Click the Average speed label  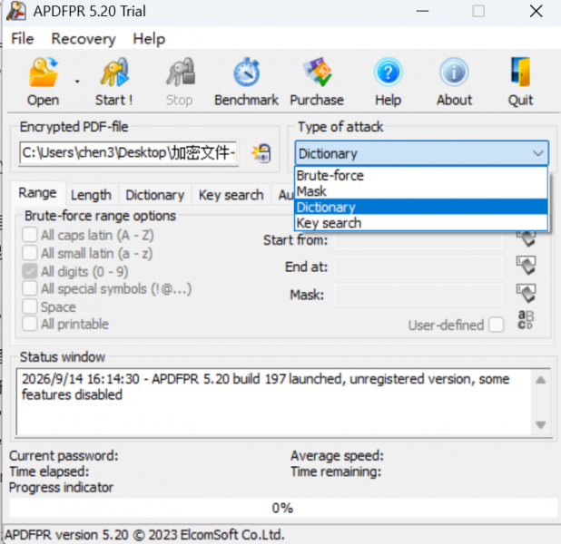tap(337, 456)
